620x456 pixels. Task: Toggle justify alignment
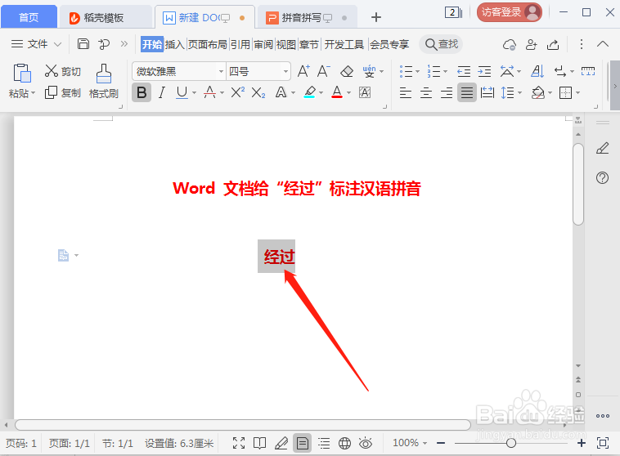click(467, 93)
